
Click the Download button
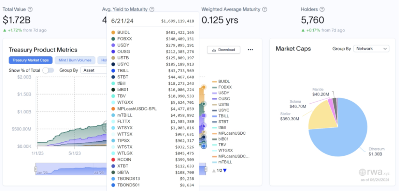coord(223,50)
